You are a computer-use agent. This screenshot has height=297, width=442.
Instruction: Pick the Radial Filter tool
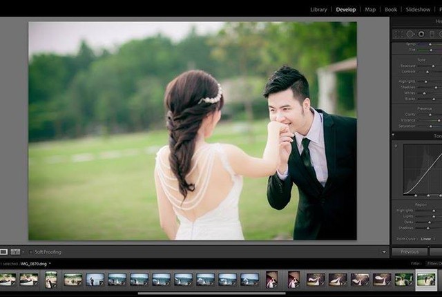(x=440, y=34)
